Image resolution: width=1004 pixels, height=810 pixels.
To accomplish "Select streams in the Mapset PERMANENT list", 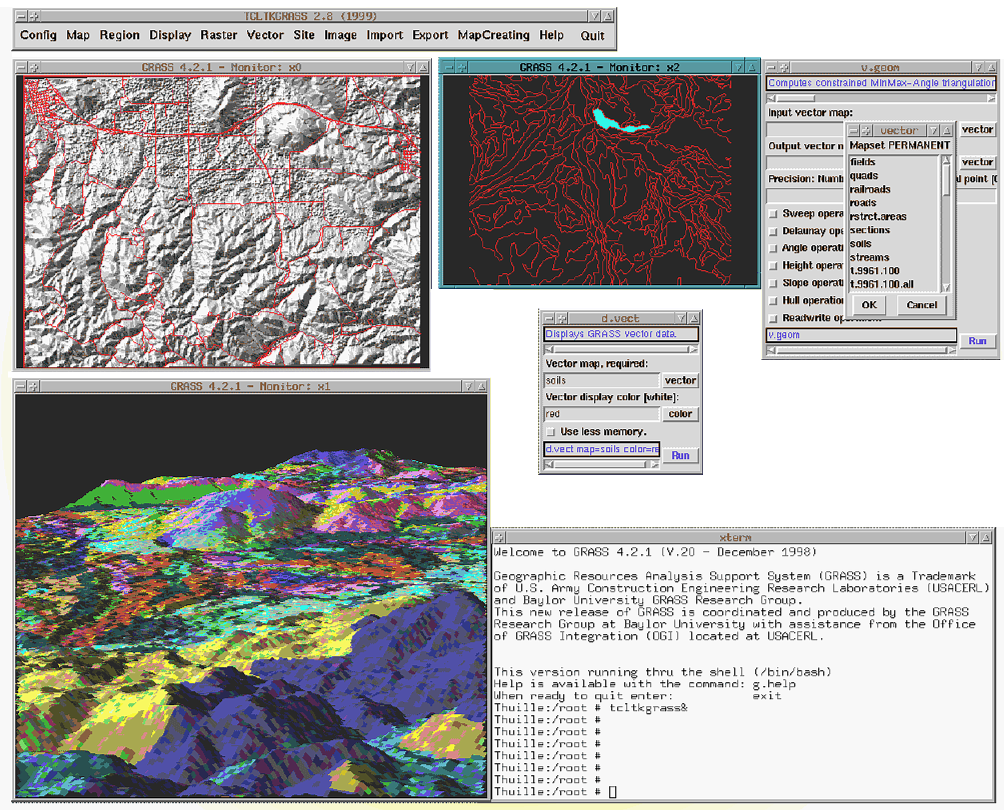I will [869, 257].
